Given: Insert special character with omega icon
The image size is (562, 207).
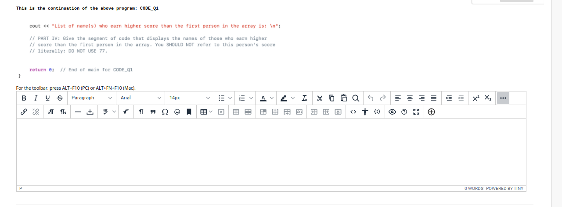Looking at the screenshot, I should click(x=165, y=112).
